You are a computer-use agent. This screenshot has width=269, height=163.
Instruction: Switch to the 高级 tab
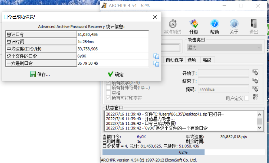click(207, 60)
